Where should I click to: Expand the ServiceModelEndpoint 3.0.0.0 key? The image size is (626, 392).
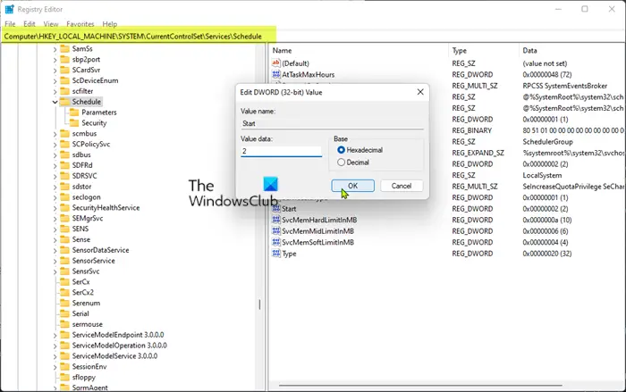55,336
